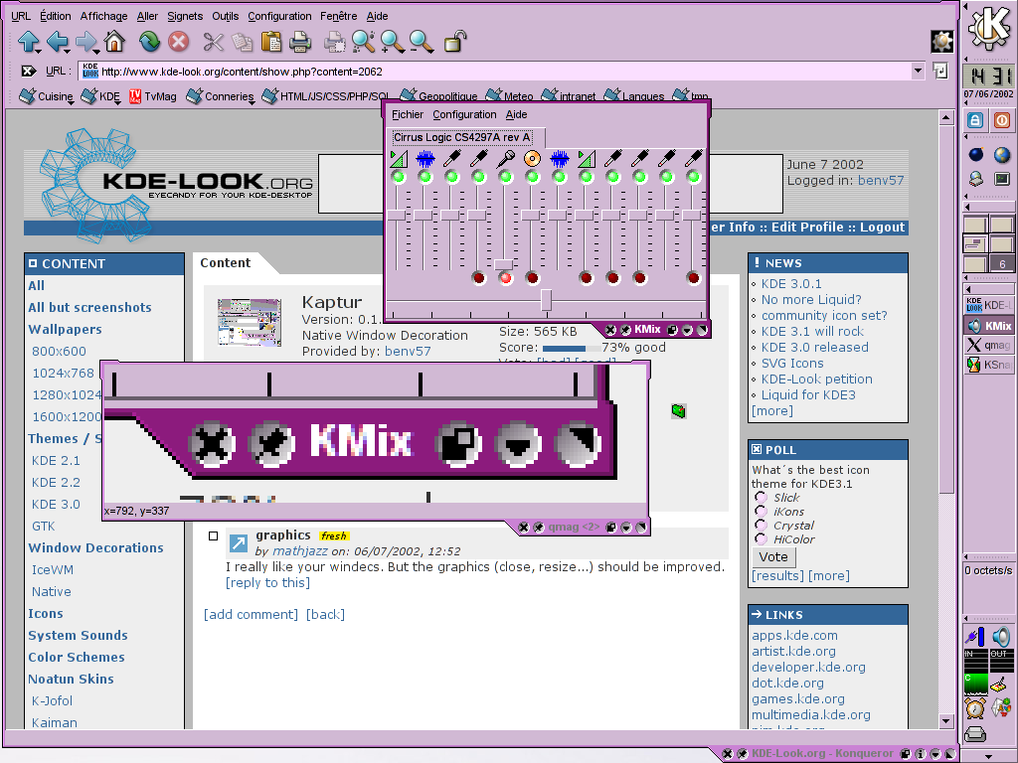
Task: Expand the KDE bookmark folder
Action: click(x=100, y=96)
